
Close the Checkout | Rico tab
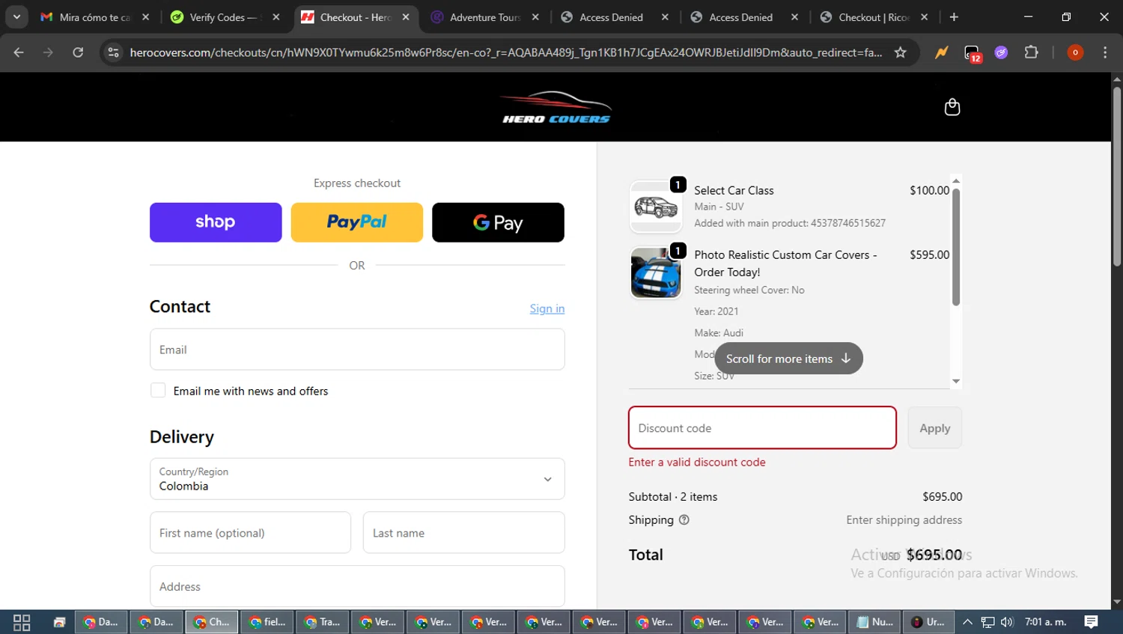pyautogui.click(x=925, y=17)
